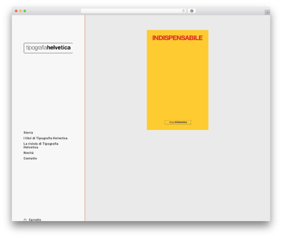Click the browser reload icon
Image resolution: width=282 pixels, height=238 pixels.
pyautogui.click(x=183, y=11)
